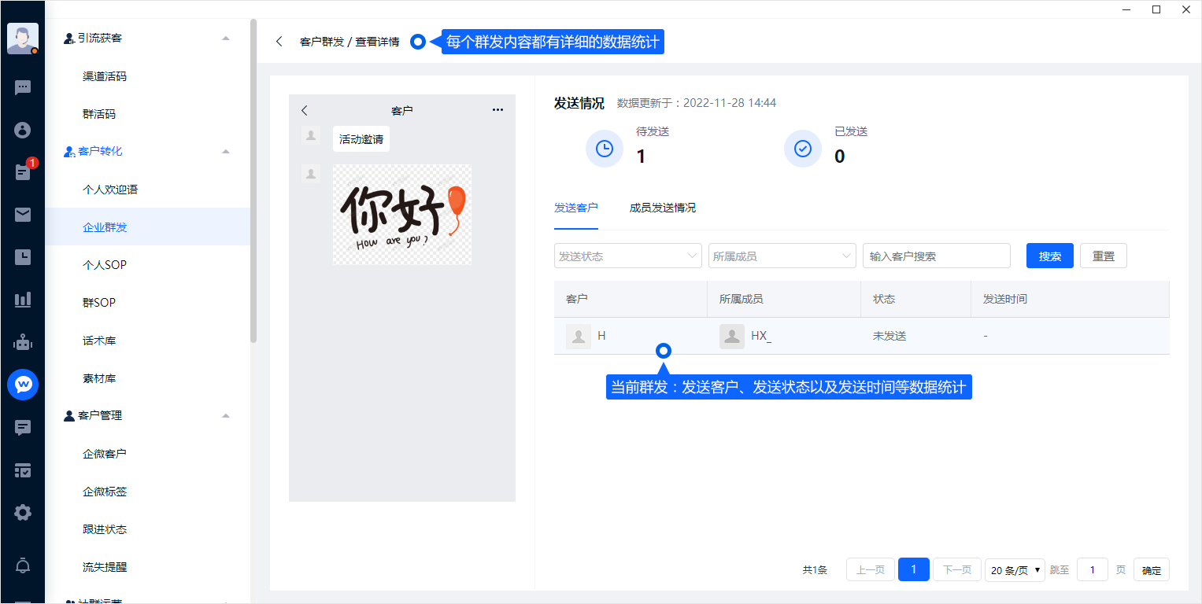Click the 输入客户搜索 input field
The image size is (1202, 604).
tap(936, 256)
